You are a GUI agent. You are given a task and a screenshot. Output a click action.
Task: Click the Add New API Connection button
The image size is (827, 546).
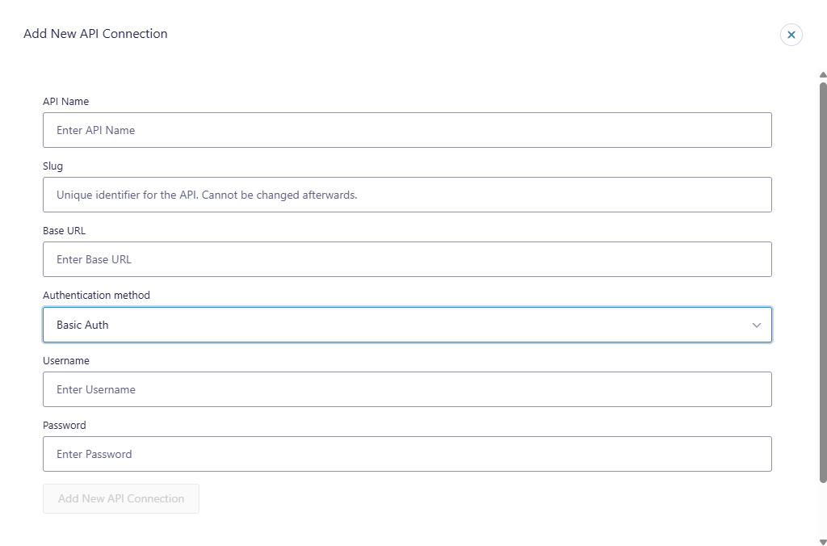[120, 498]
